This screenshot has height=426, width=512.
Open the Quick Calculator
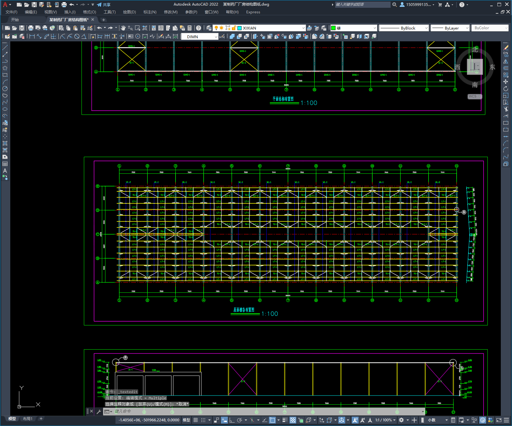click(x=189, y=28)
